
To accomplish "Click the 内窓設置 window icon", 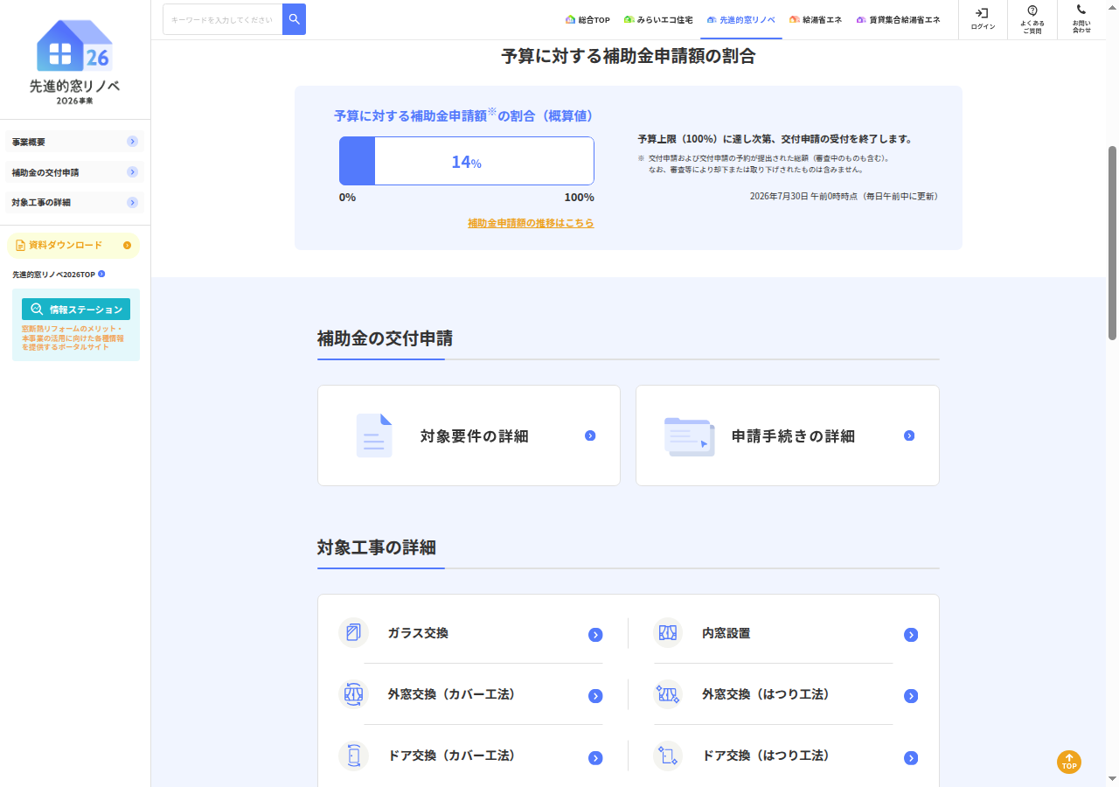I will pyautogui.click(x=668, y=632).
